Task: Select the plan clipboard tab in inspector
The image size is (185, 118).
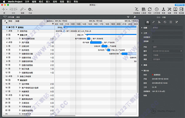Action: [x=147, y=22]
